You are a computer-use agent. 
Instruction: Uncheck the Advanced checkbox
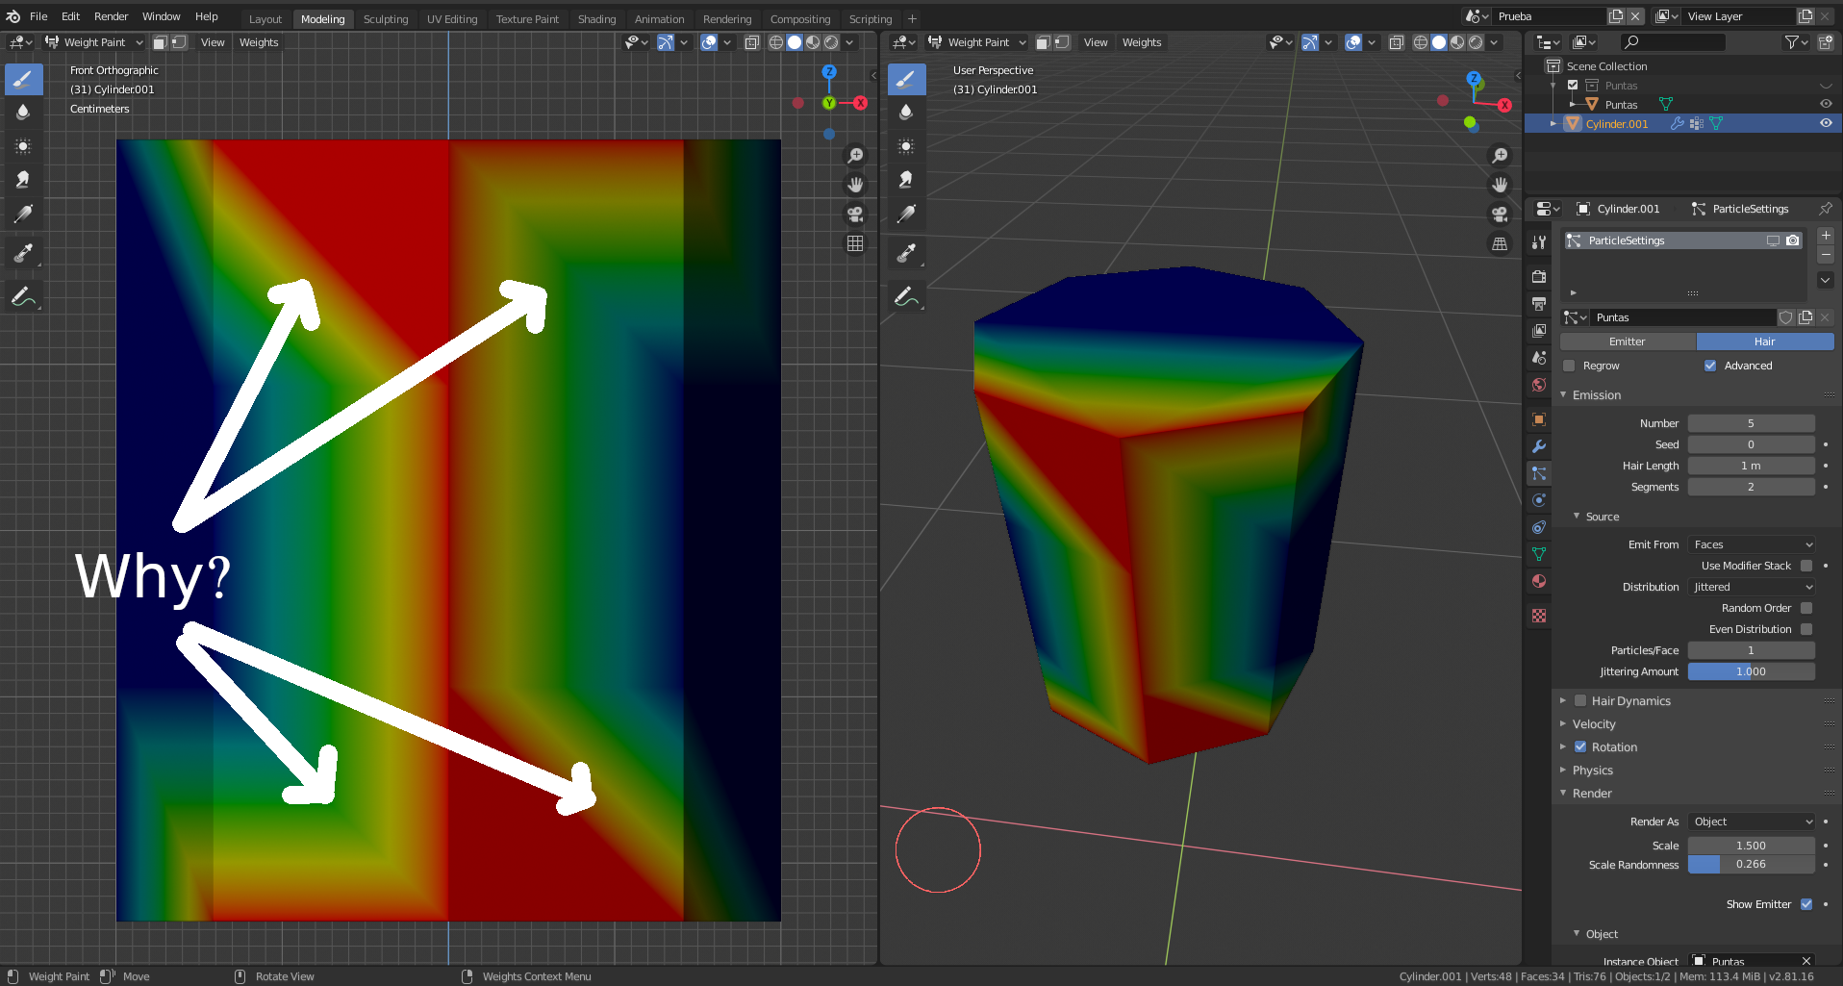coord(1710,366)
